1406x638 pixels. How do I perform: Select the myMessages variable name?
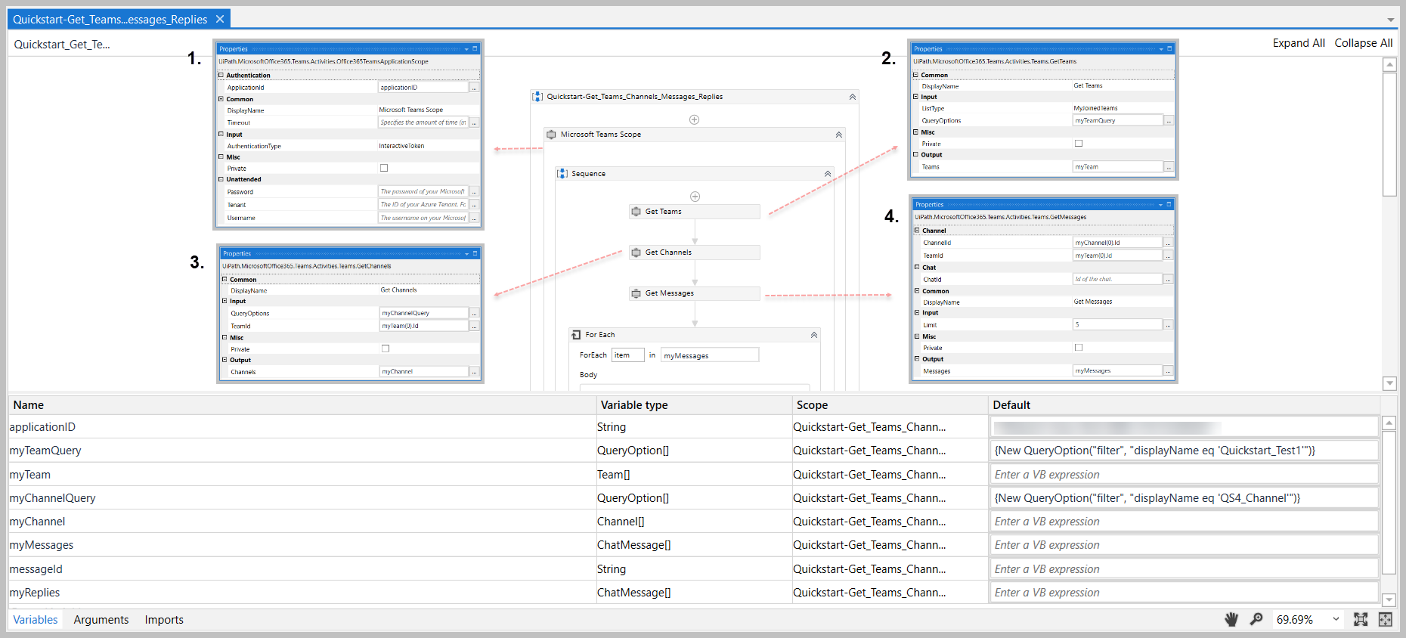pos(42,545)
